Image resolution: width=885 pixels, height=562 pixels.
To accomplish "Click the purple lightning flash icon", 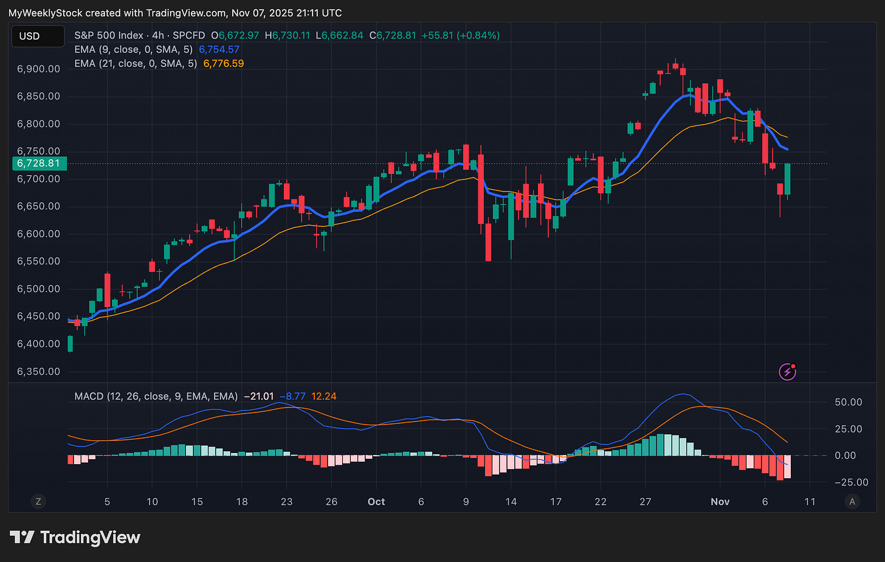I will (x=787, y=372).
